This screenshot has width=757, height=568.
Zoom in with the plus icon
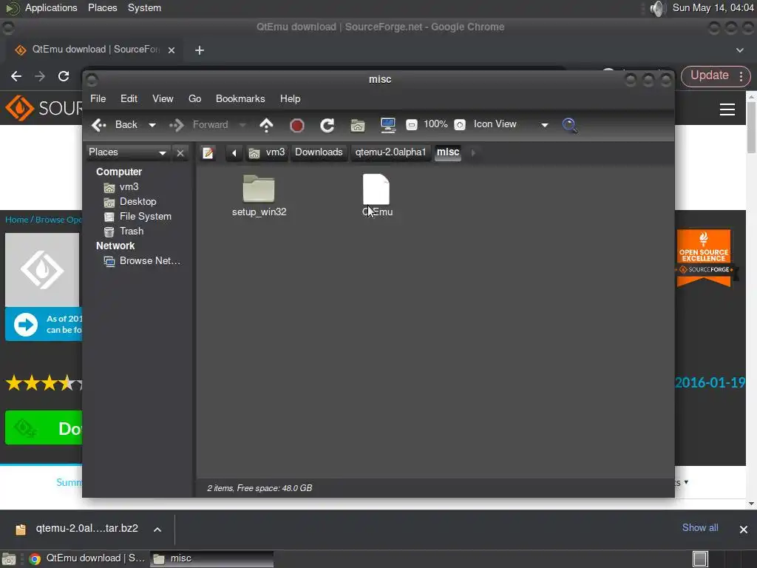click(460, 125)
